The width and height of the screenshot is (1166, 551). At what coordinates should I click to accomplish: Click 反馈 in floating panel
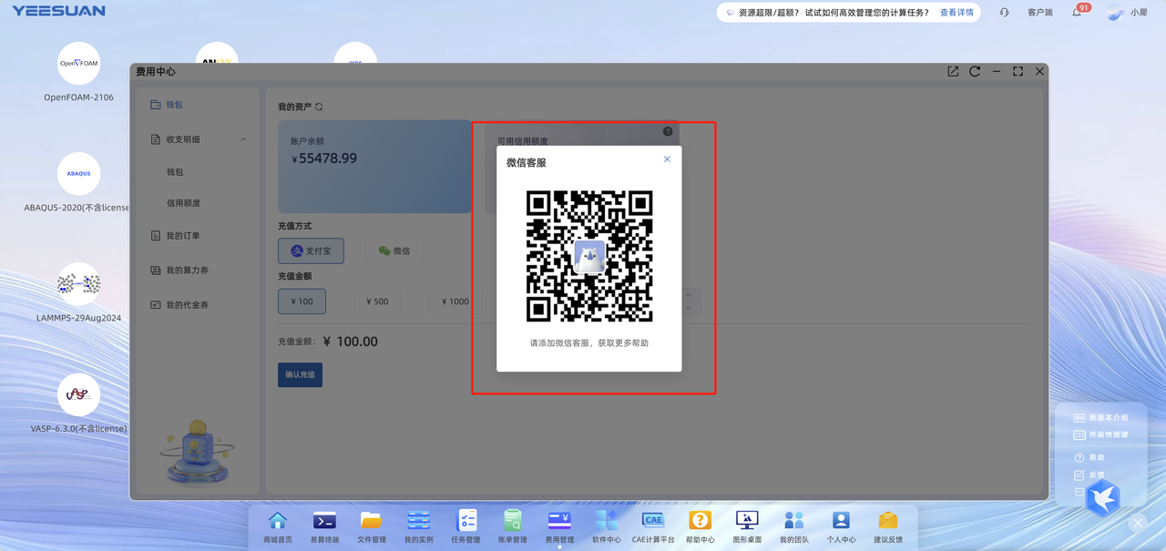pyautogui.click(x=1089, y=474)
